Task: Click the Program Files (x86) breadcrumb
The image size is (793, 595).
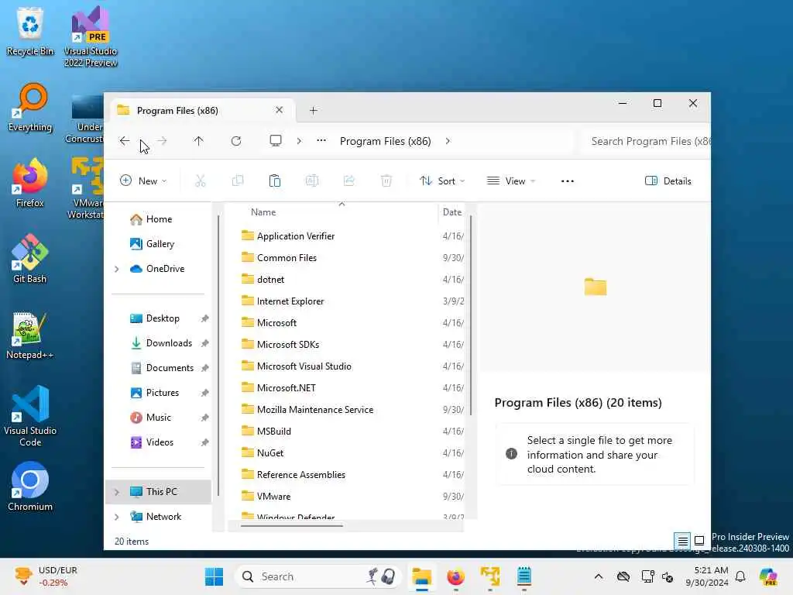Action: [x=386, y=141]
